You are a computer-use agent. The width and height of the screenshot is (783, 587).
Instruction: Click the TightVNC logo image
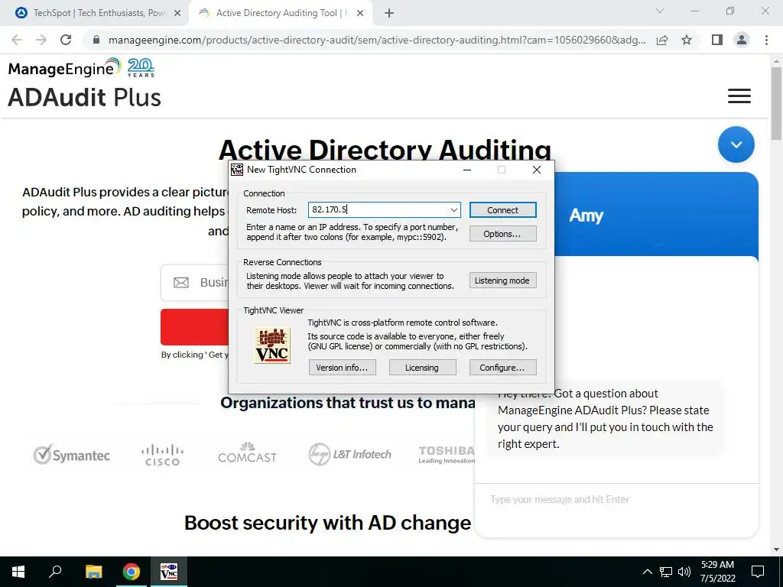[272, 345]
